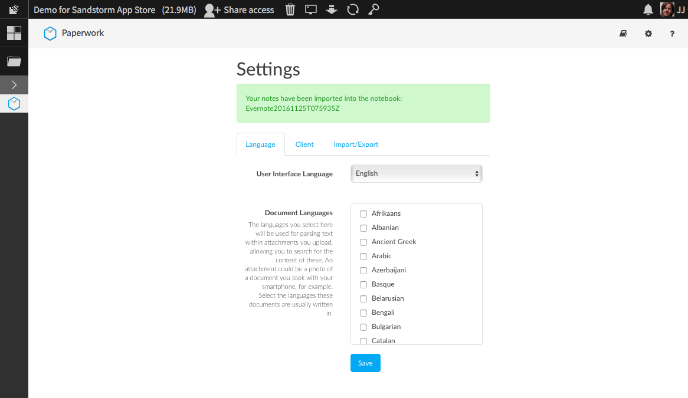Image resolution: width=688 pixels, height=398 pixels.
Task: Check the Afrikaans checkbox
Action: [363, 214]
